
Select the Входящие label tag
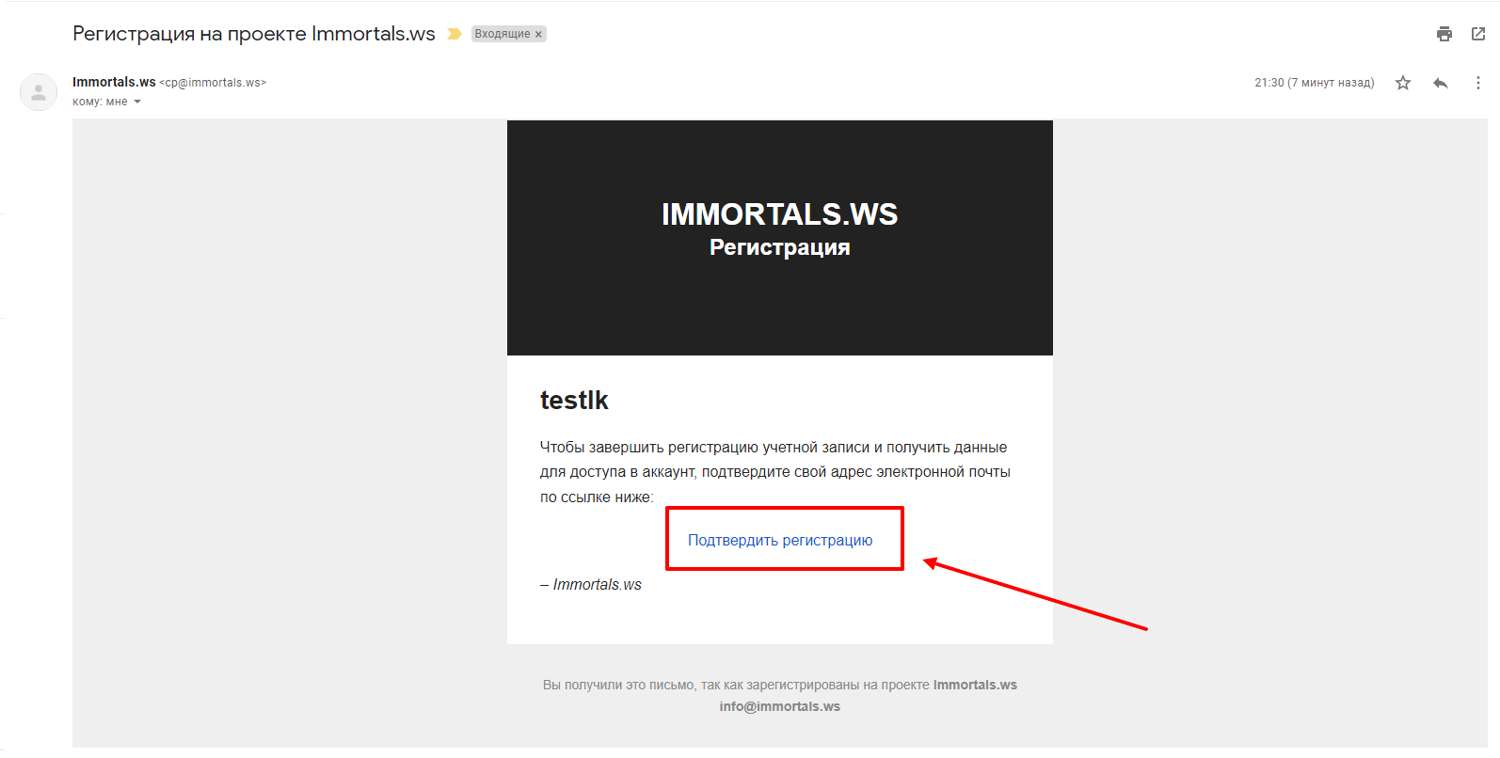[503, 34]
